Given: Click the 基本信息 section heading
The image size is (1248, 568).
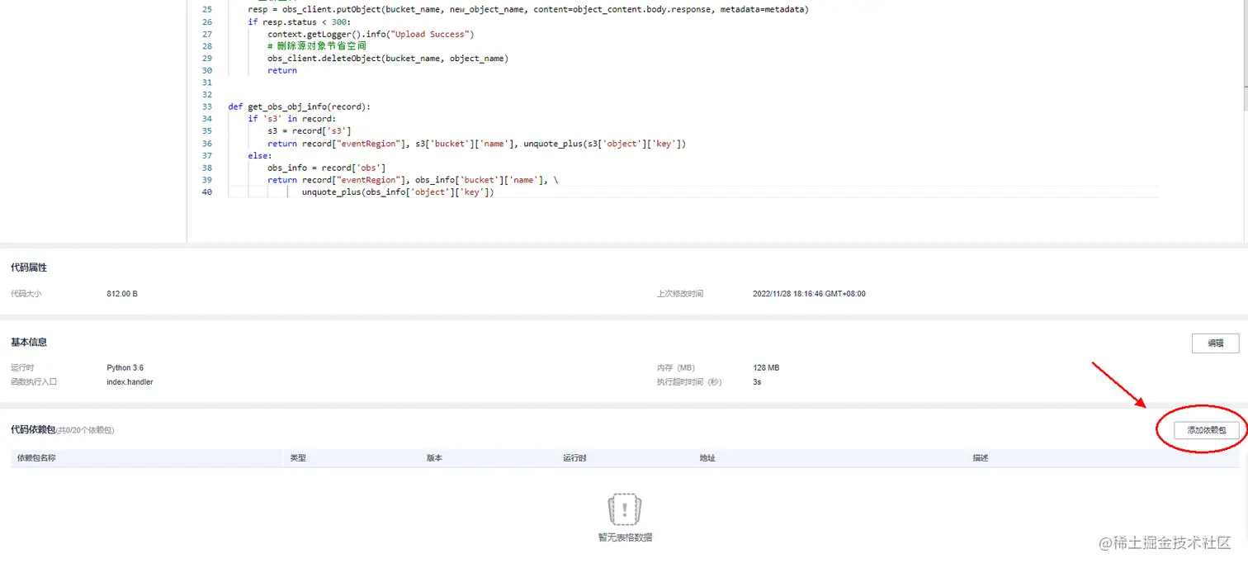Looking at the screenshot, I should click(29, 342).
